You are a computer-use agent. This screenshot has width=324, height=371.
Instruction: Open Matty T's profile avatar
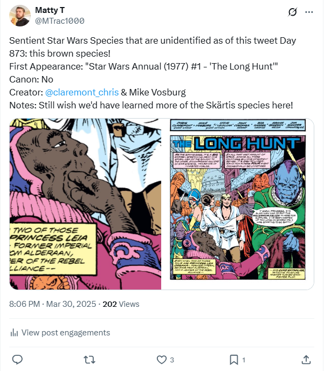20,16
